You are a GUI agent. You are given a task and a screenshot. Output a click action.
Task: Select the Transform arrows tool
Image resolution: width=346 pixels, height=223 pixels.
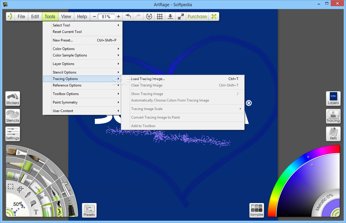click(x=20, y=189)
